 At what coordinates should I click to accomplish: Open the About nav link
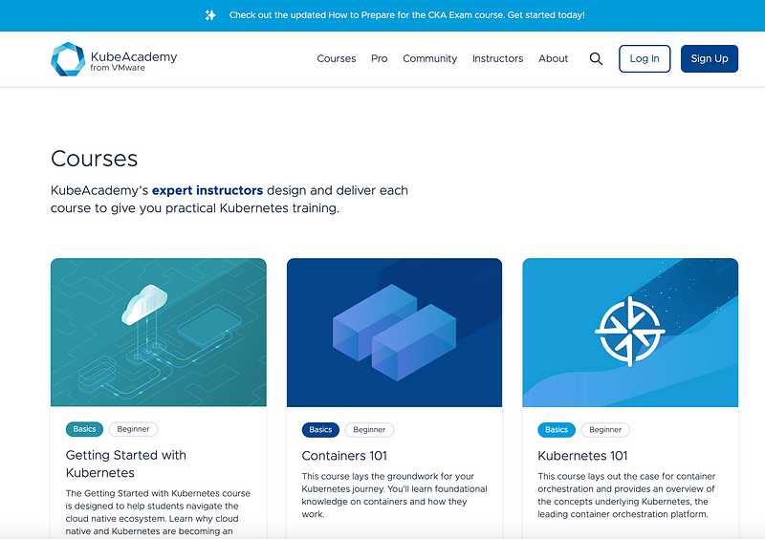tap(554, 58)
